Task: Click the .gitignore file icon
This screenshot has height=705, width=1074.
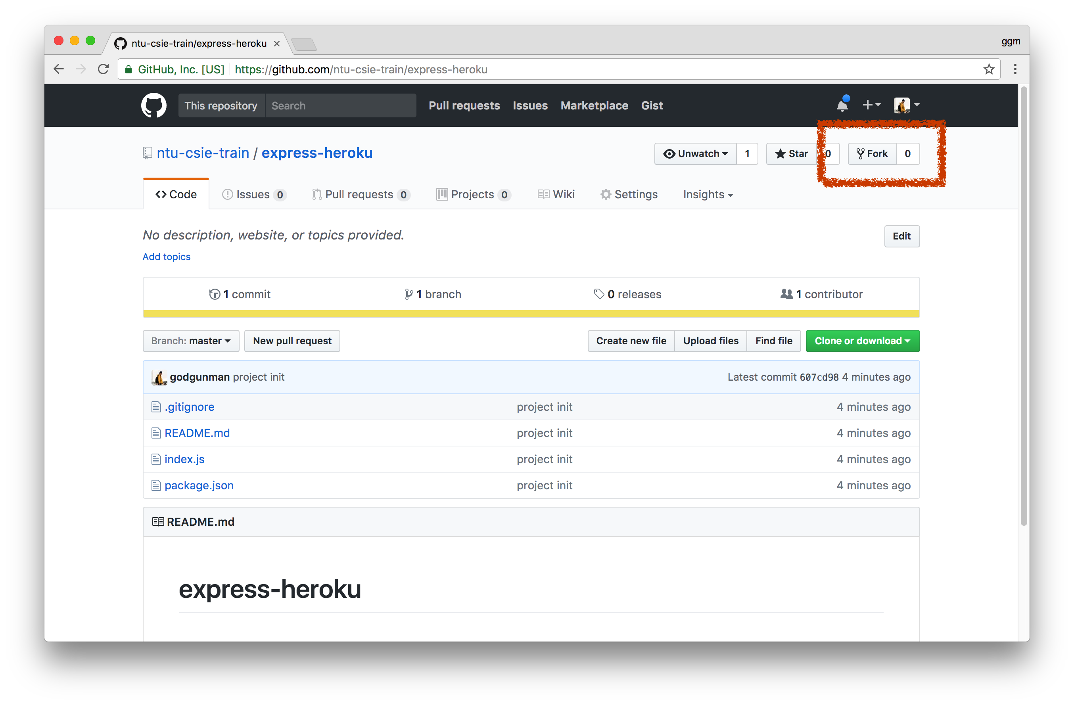Action: tap(156, 407)
